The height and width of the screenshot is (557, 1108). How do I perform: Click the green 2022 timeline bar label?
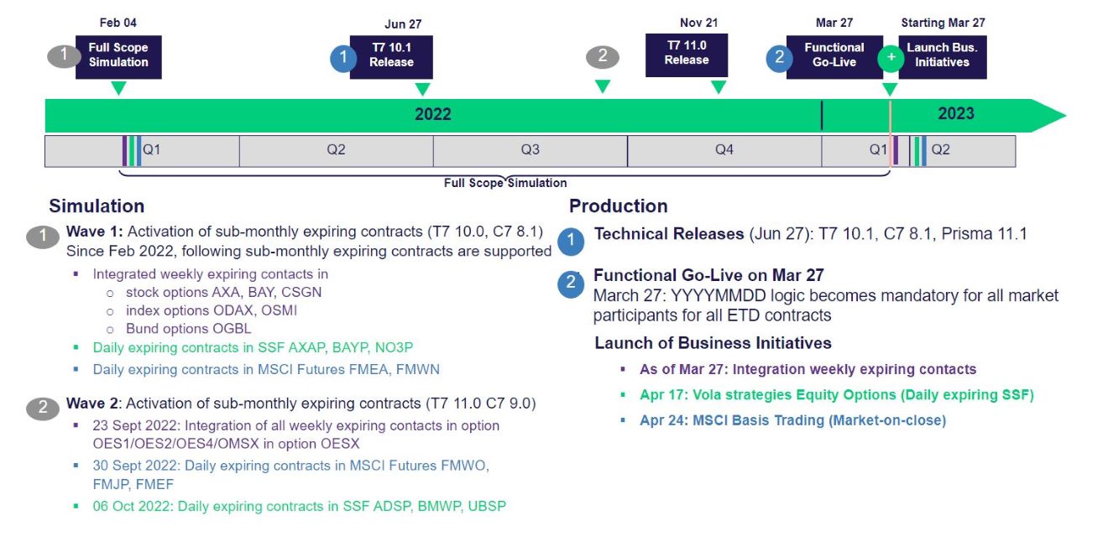[432, 115]
